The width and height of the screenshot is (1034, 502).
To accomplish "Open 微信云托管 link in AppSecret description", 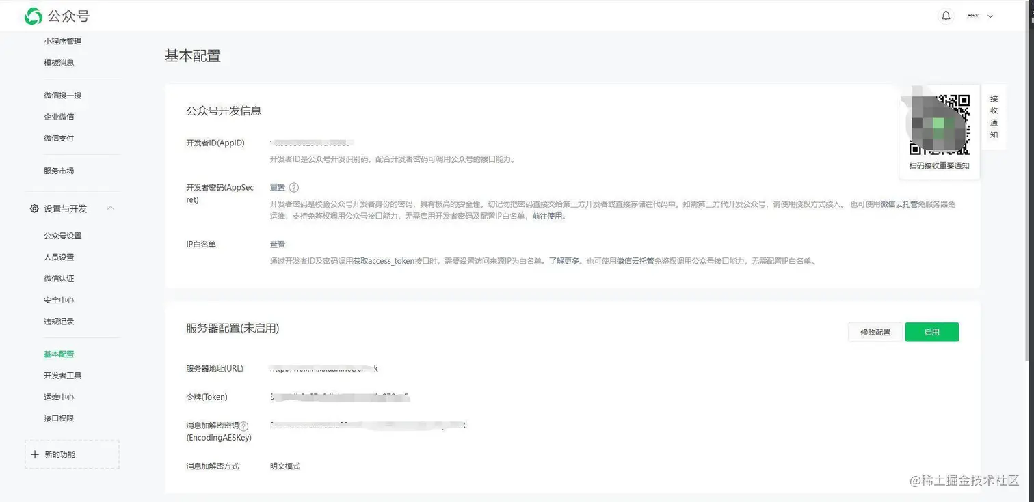I will pyautogui.click(x=899, y=204).
